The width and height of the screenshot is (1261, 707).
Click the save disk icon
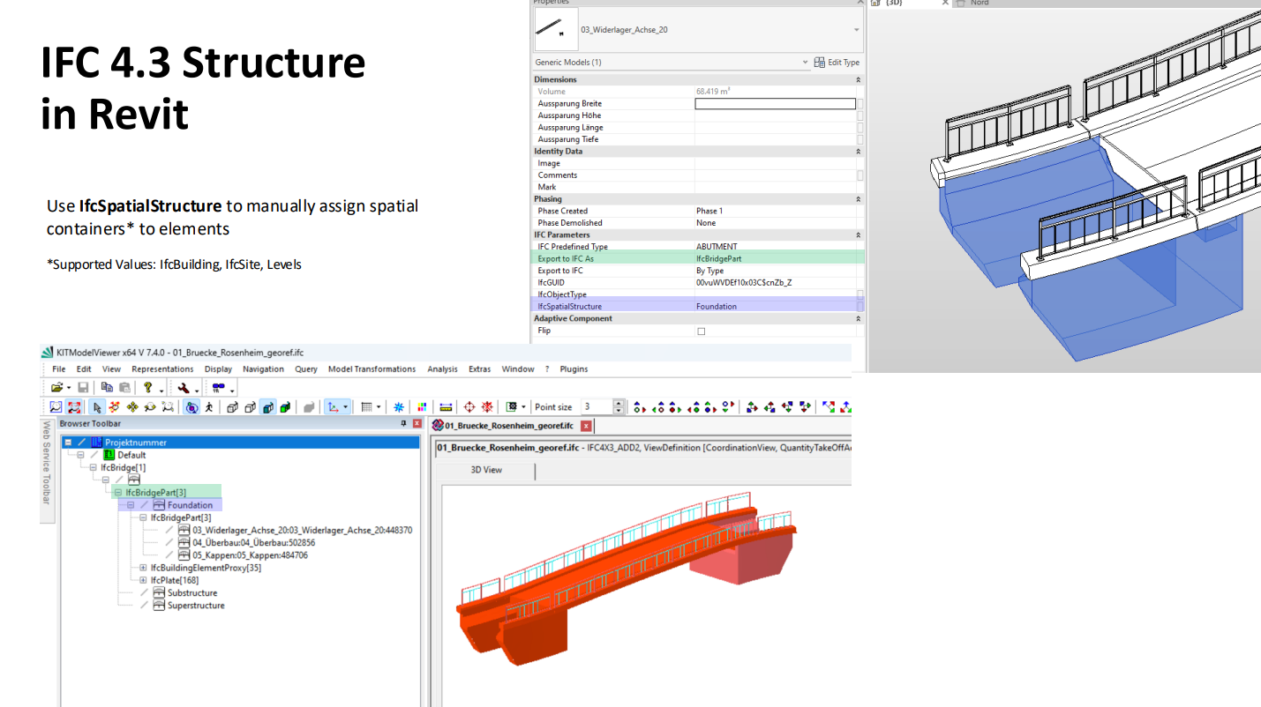coord(83,388)
